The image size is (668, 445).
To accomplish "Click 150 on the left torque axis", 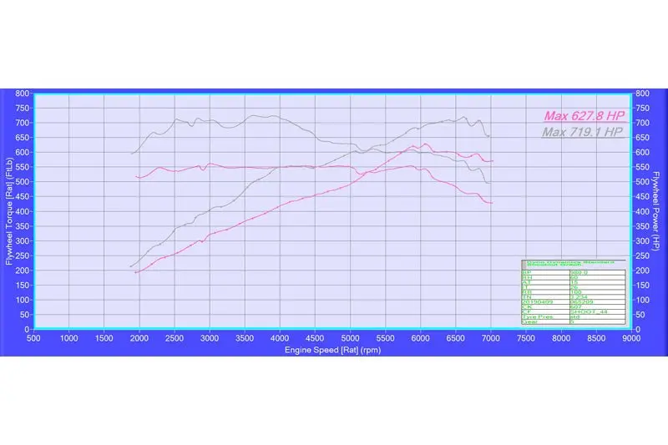I will 23,286.
